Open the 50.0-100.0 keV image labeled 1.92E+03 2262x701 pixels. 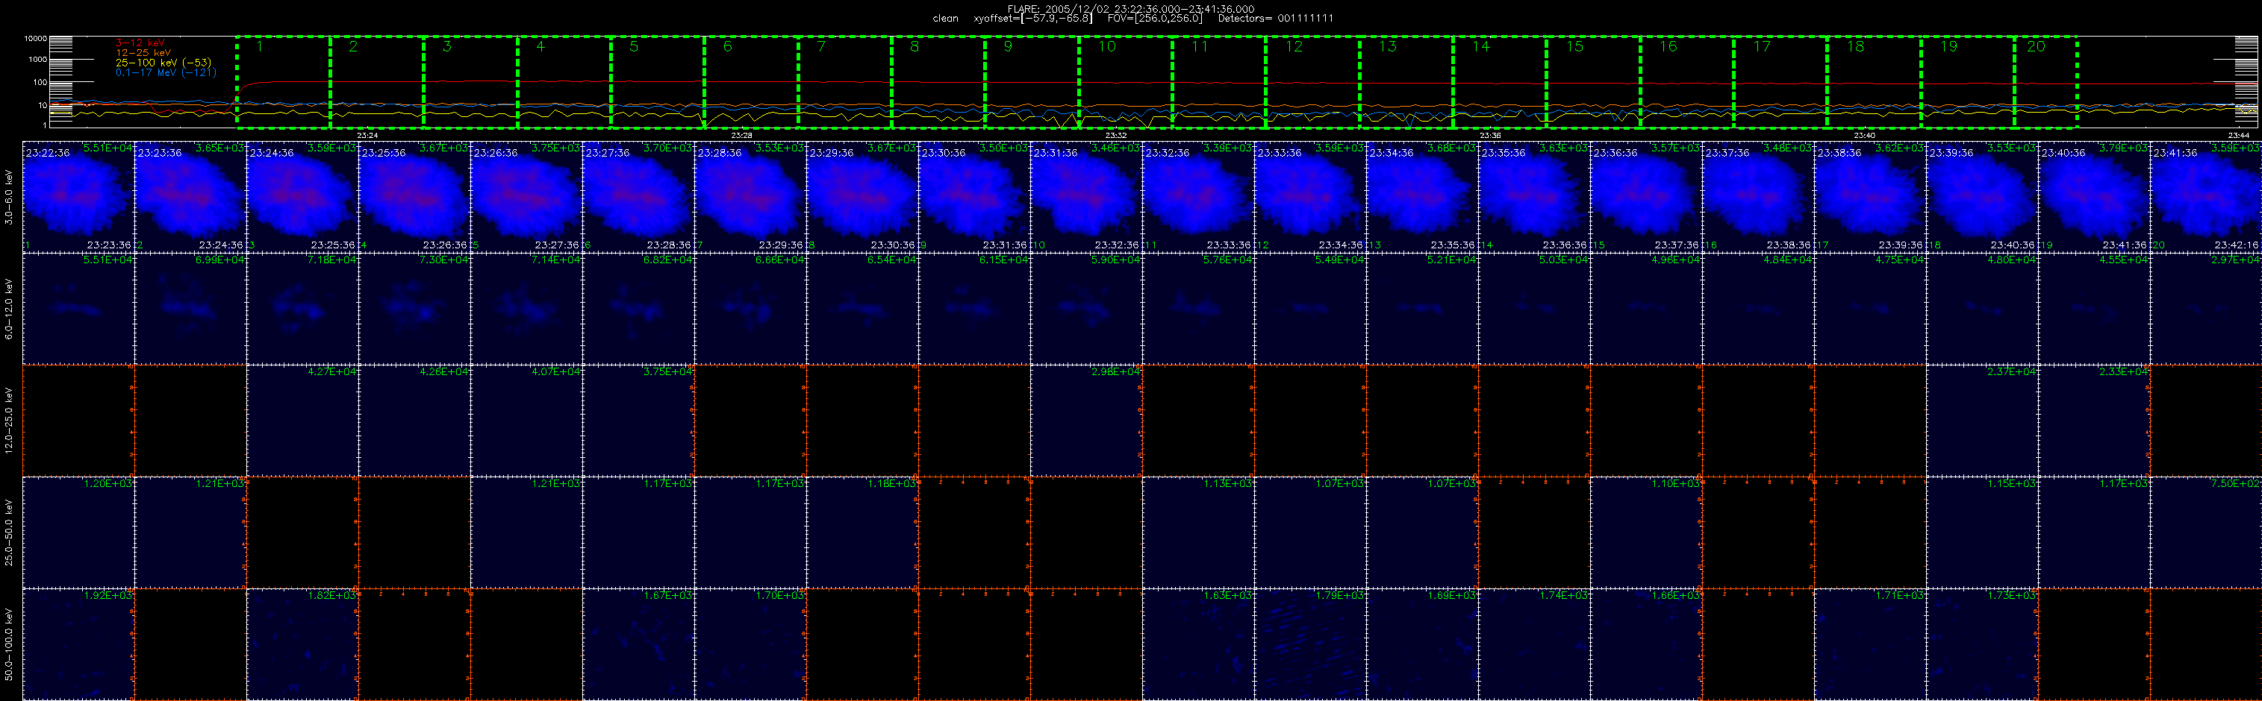(x=78, y=644)
